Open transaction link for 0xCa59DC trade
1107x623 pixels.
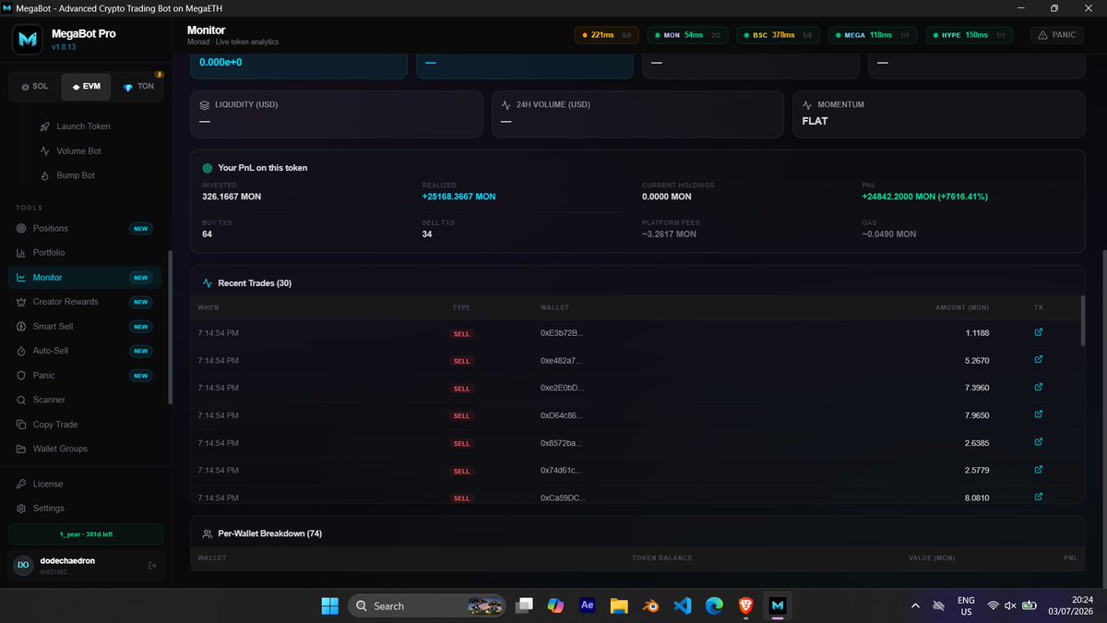pos(1039,497)
